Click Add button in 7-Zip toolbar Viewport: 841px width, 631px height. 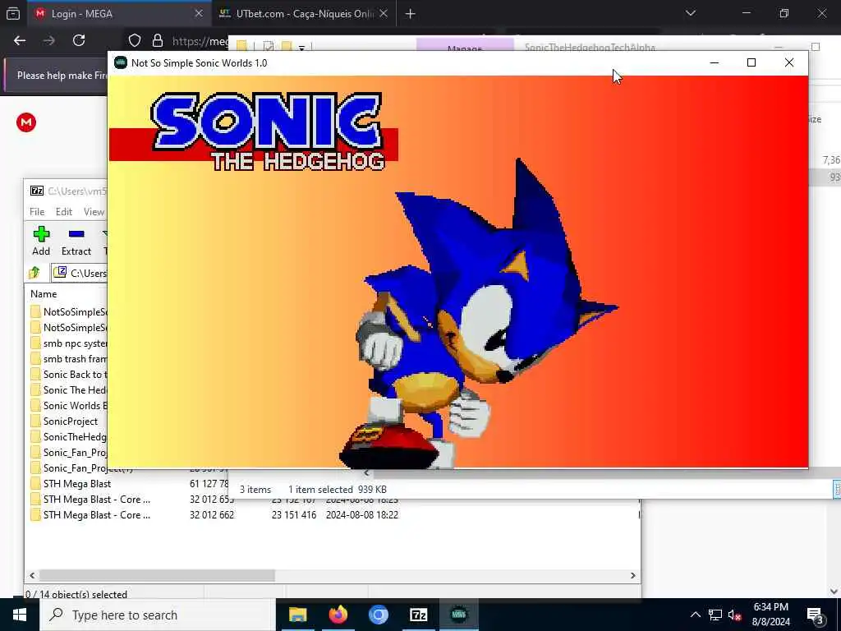tap(41, 241)
